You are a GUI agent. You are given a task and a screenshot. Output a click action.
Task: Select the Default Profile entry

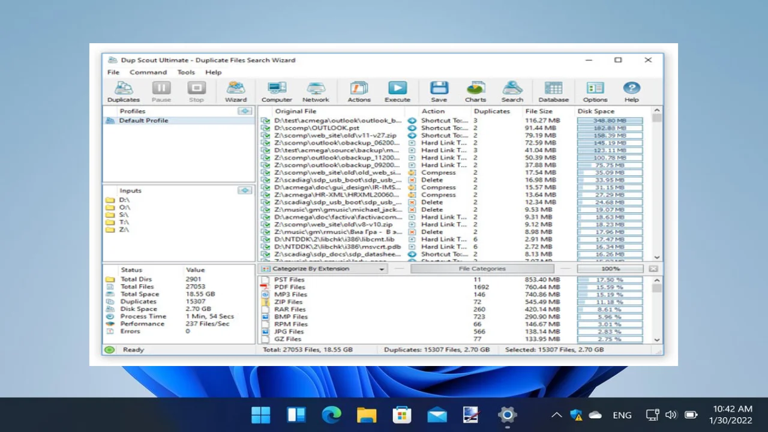click(179, 121)
